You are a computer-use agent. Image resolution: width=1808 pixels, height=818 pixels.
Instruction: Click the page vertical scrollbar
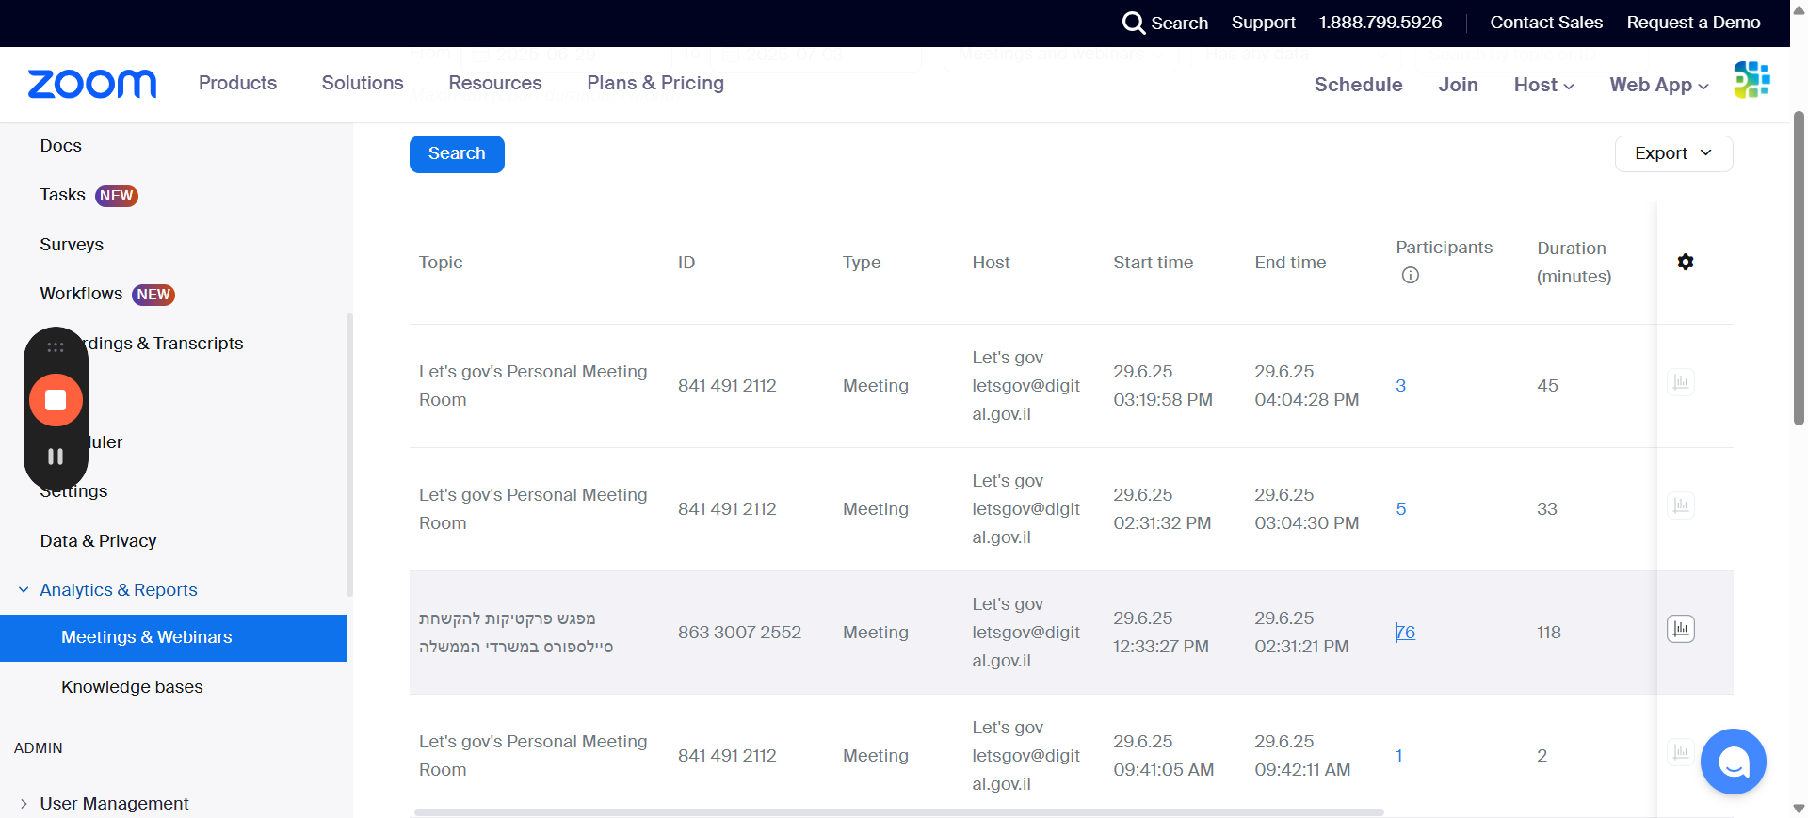(x=1799, y=268)
